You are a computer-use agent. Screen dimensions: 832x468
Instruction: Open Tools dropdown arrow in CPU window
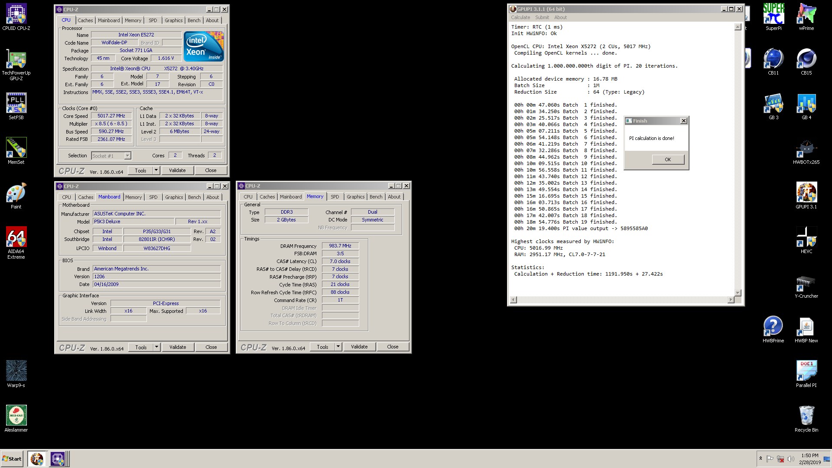156,170
